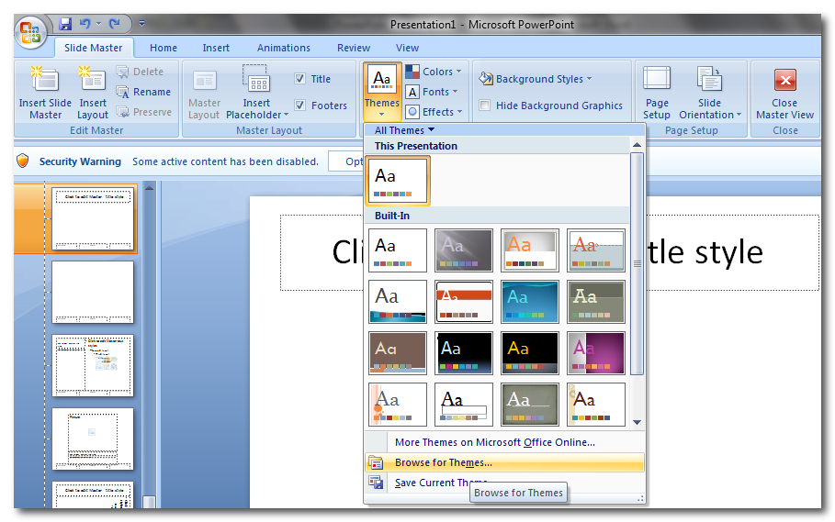Select Browse for Themes menu entry
This screenshot has height=522, width=835.
click(443, 462)
